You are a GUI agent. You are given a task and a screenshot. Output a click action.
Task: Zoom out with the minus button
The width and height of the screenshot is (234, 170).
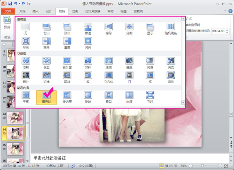coord(191,166)
